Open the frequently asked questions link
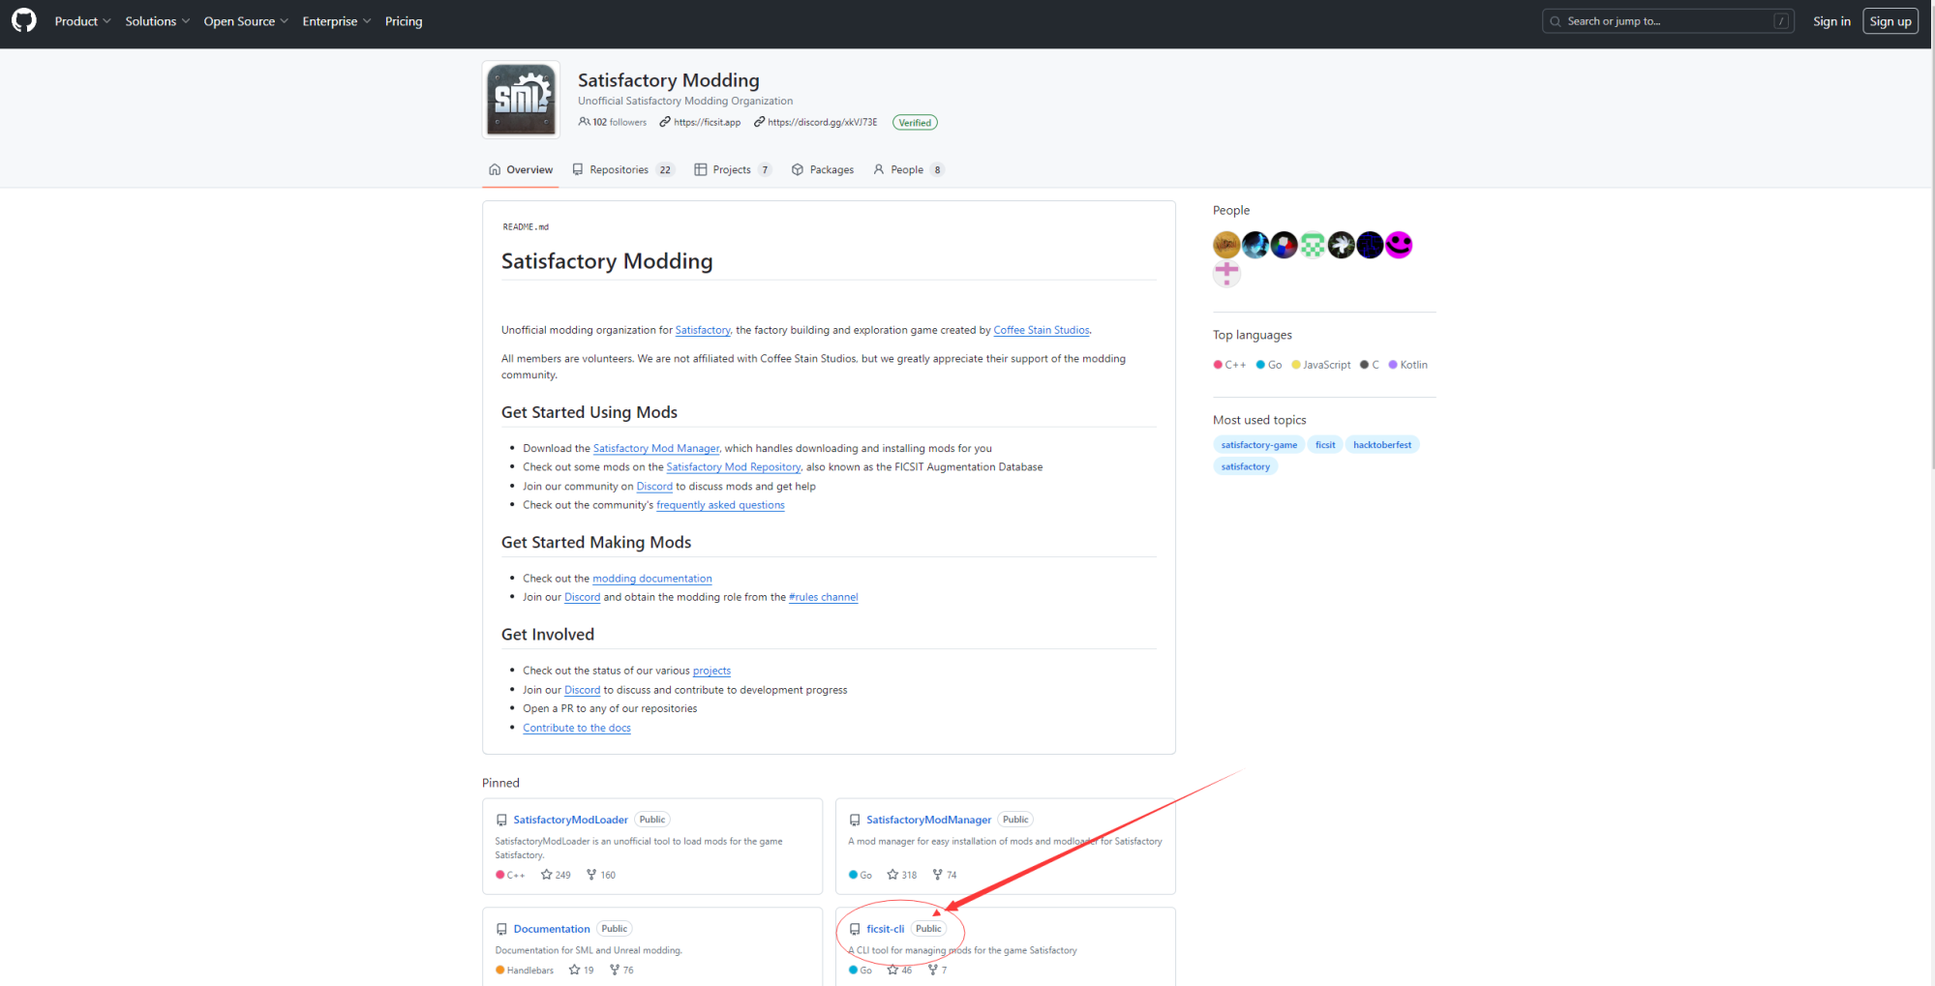This screenshot has height=986, width=1935. point(720,505)
